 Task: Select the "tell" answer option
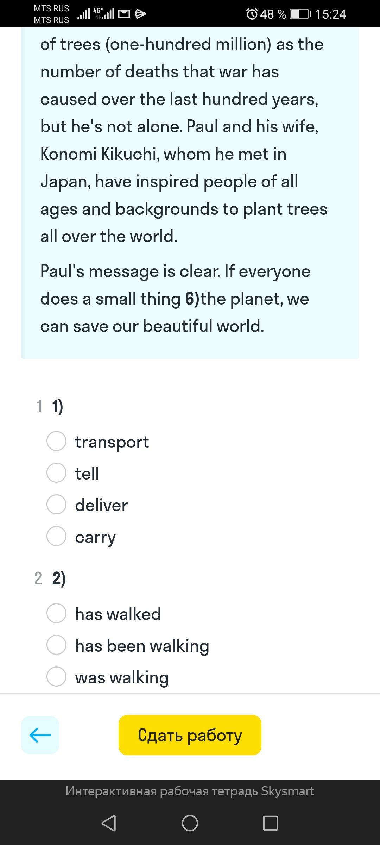[x=73, y=473]
